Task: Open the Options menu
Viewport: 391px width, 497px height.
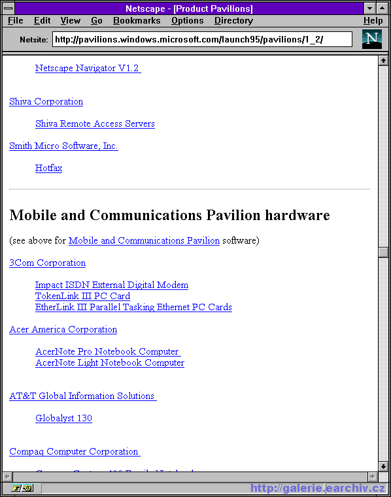Action: (x=187, y=21)
